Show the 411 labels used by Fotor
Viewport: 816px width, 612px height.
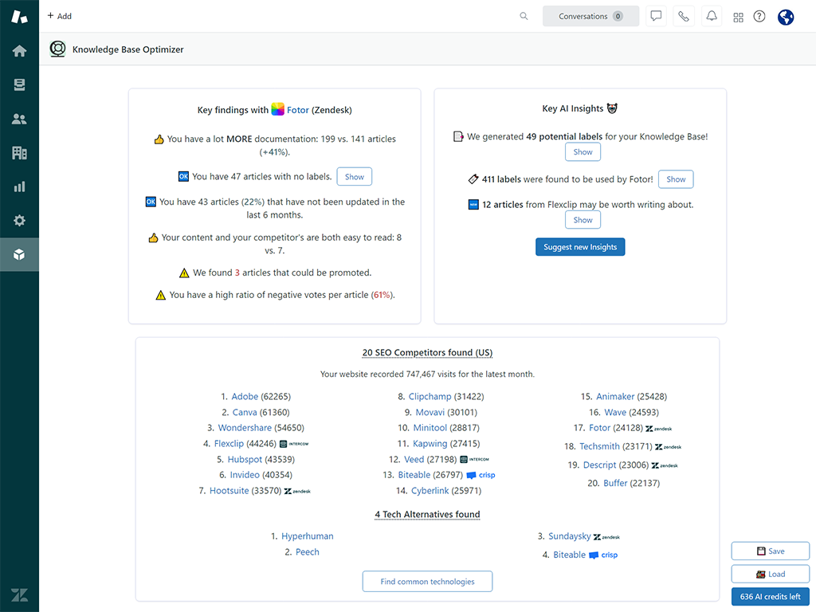(676, 179)
